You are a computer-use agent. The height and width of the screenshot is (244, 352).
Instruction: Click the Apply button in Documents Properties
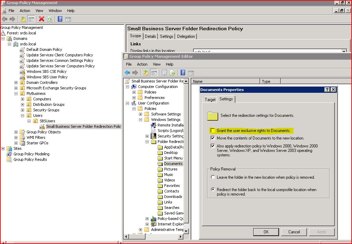(x=321, y=232)
